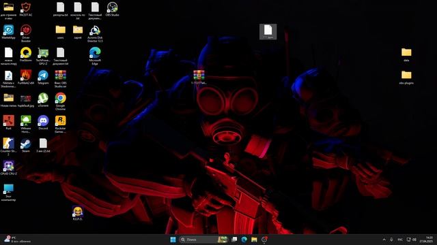This screenshot has height=245, width=437.
Task: Select the Новая папка folder
Action: pyautogui.click(x=8, y=100)
